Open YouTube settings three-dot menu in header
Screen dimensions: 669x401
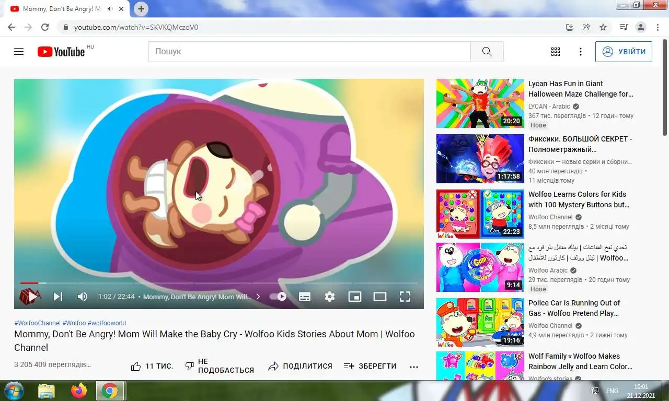(x=580, y=52)
